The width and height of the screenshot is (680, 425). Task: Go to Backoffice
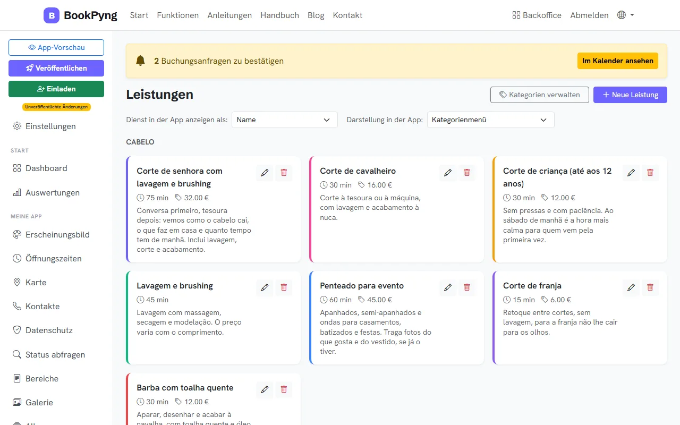pyautogui.click(x=537, y=15)
